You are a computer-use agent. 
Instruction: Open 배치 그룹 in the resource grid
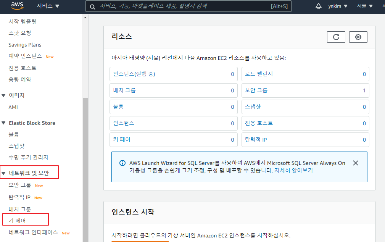click(124, 90)
